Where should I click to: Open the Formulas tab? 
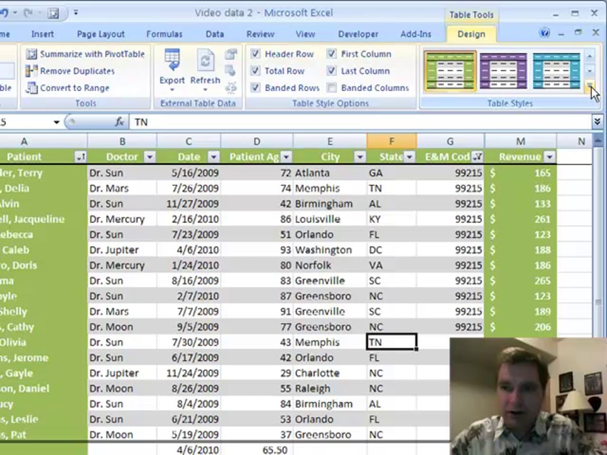tap(164, 34)
